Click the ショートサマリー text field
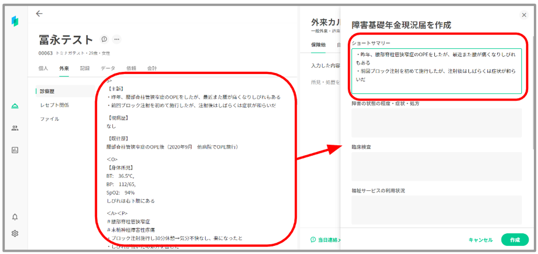This screenshot has height=254, width=538. 436,71
